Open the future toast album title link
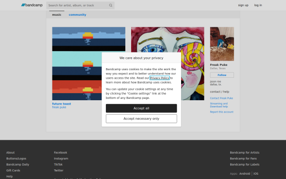 pyautogui.click(x=61, y=104)
